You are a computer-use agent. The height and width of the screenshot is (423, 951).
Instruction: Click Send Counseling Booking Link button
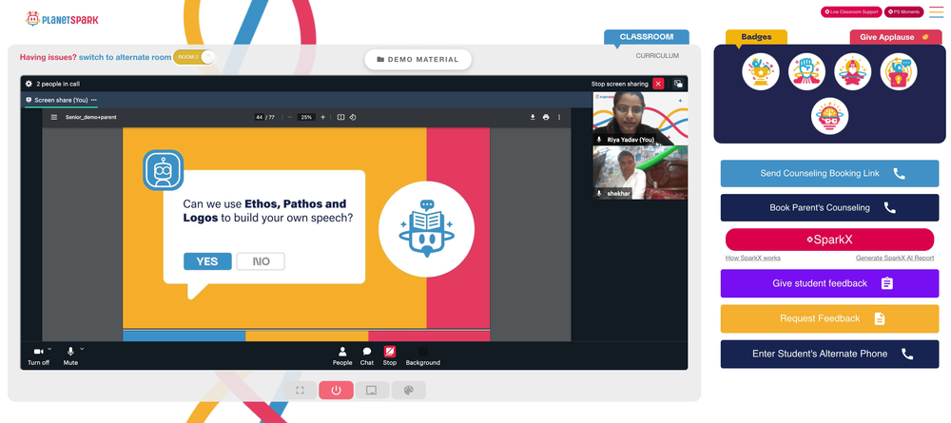(x=829, y=173)
